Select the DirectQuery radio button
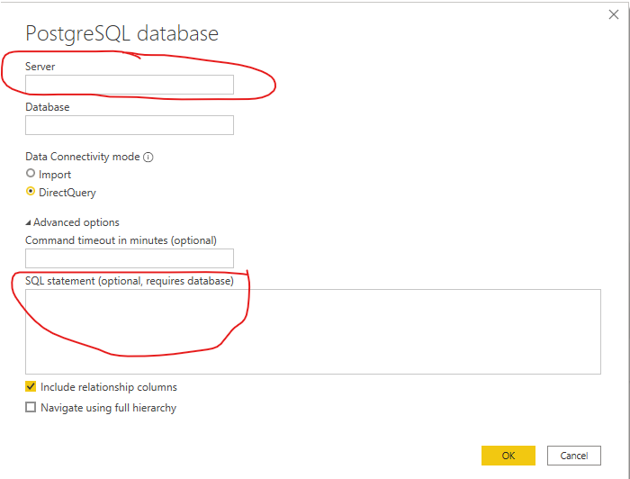 point(31,191)
